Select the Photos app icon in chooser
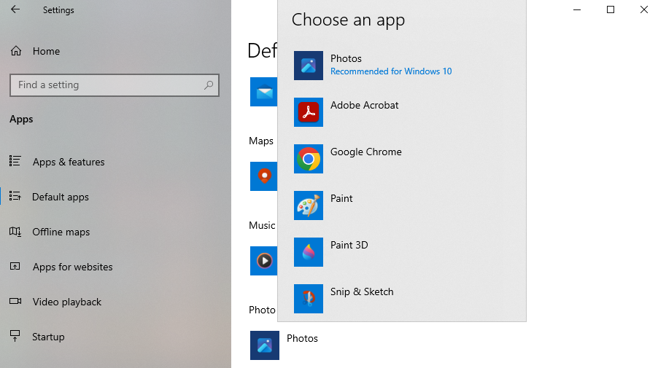 [x=308, y=66]
